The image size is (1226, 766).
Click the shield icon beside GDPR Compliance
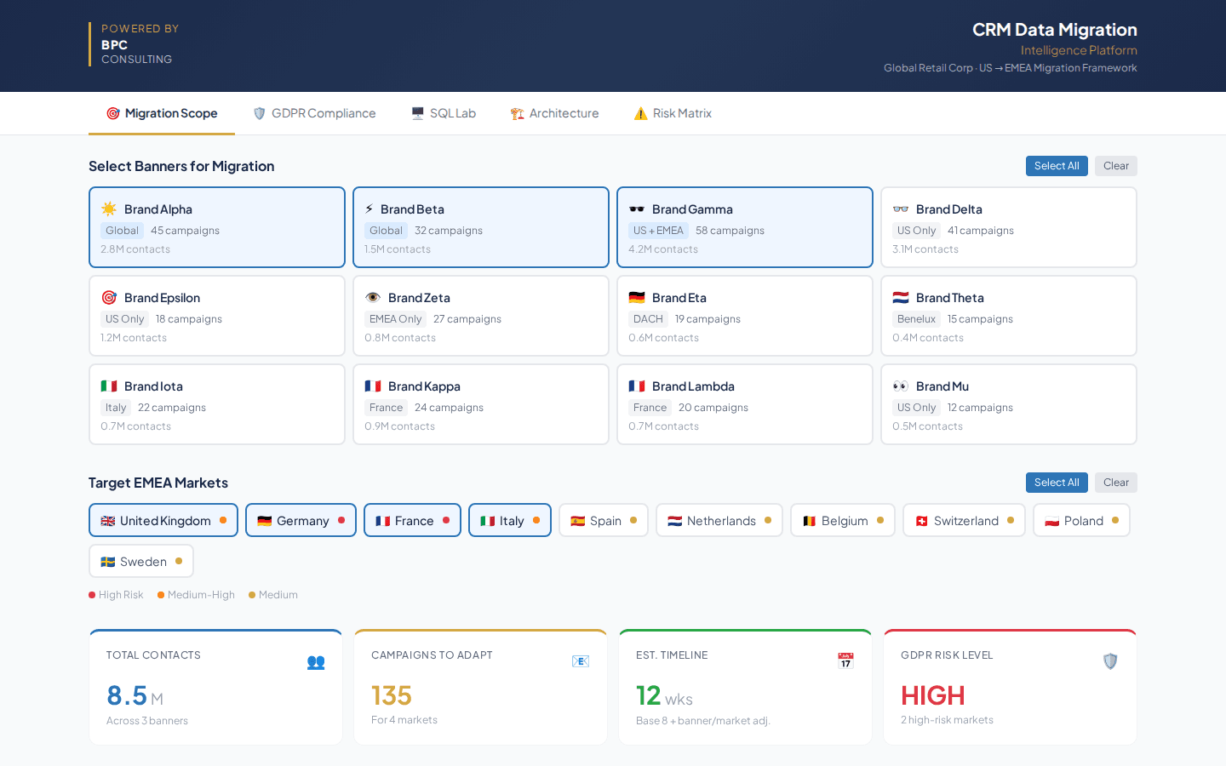click(x=258, y=112)
